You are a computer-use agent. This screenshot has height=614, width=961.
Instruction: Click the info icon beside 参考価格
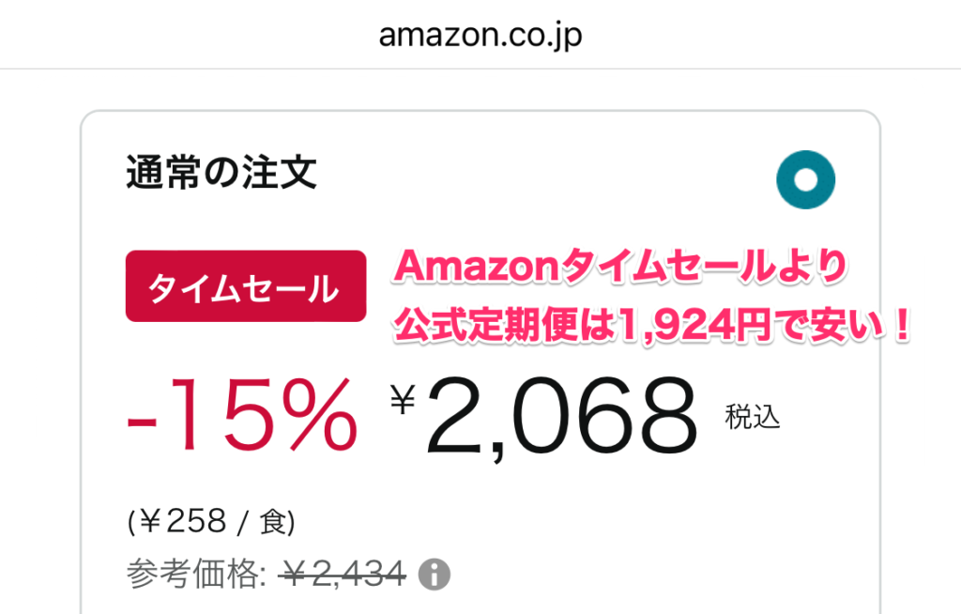point(434,573)
